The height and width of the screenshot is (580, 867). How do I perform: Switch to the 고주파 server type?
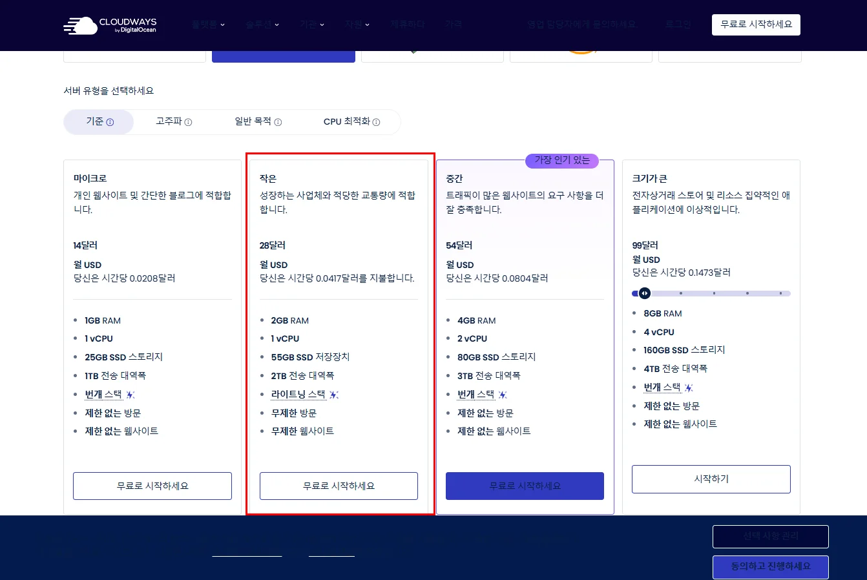point(174,121)
